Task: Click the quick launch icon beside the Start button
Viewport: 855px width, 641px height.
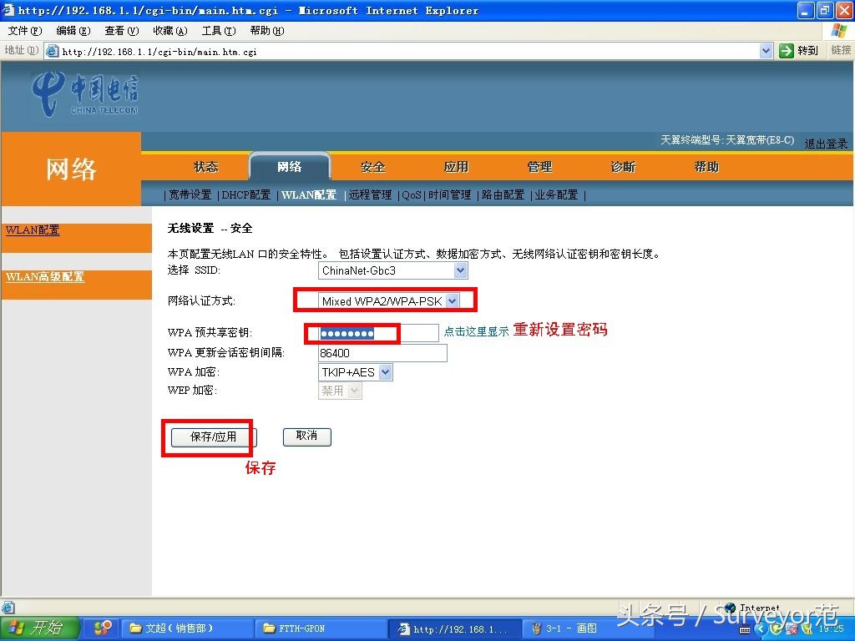Action: coord(101,628)
